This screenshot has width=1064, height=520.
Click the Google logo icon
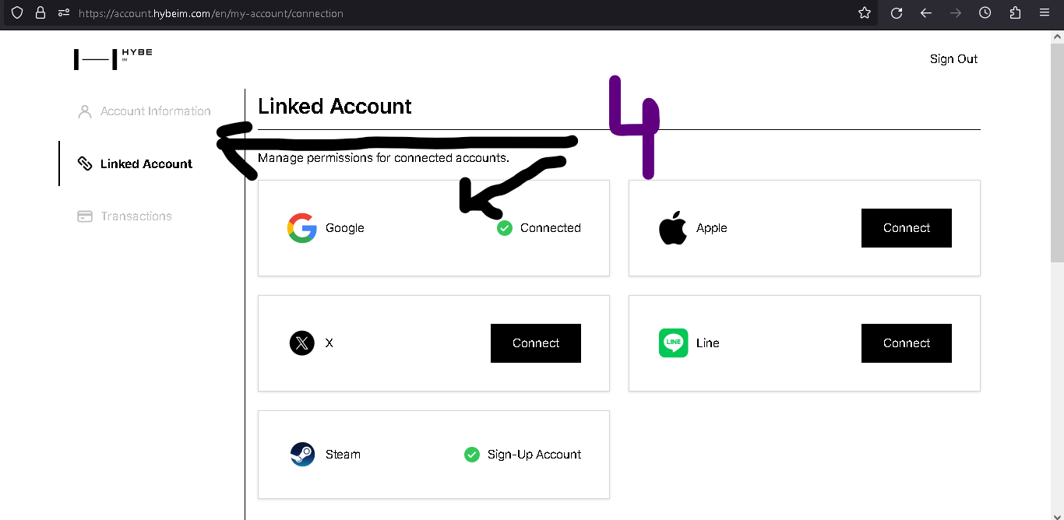[x=302, y=228]
